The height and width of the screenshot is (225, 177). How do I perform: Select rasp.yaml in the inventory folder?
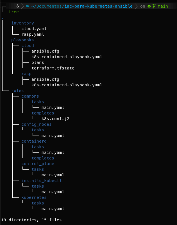tap(33, 34)
